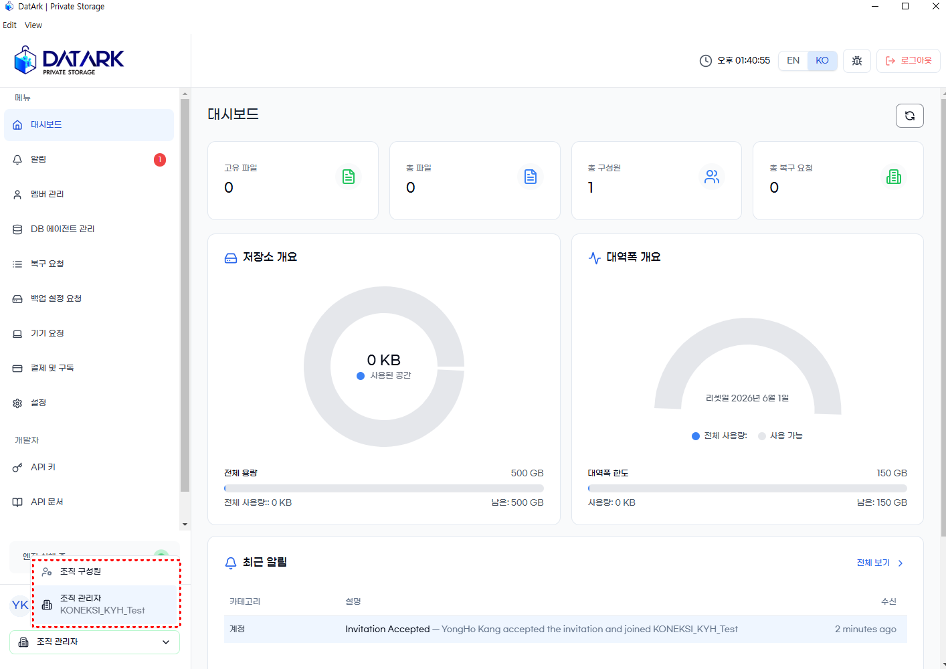Click the database icon for DB 에이전트 관리

(x=17, y=229)
